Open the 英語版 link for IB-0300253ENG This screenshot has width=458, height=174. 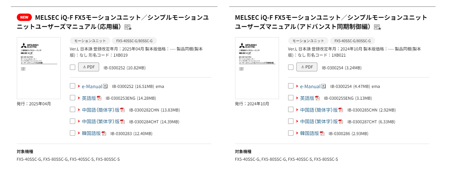point(89,98)
